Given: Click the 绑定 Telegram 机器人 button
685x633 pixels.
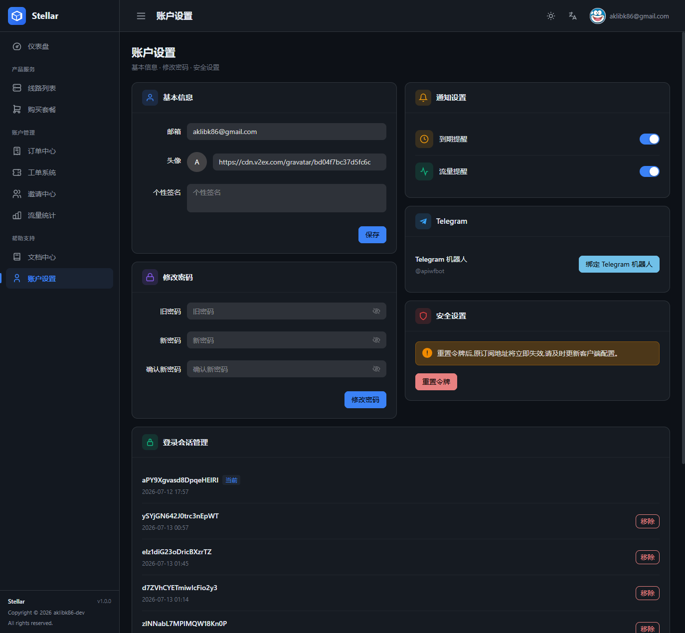Looking at the screenshot, I should coord(619,264).
